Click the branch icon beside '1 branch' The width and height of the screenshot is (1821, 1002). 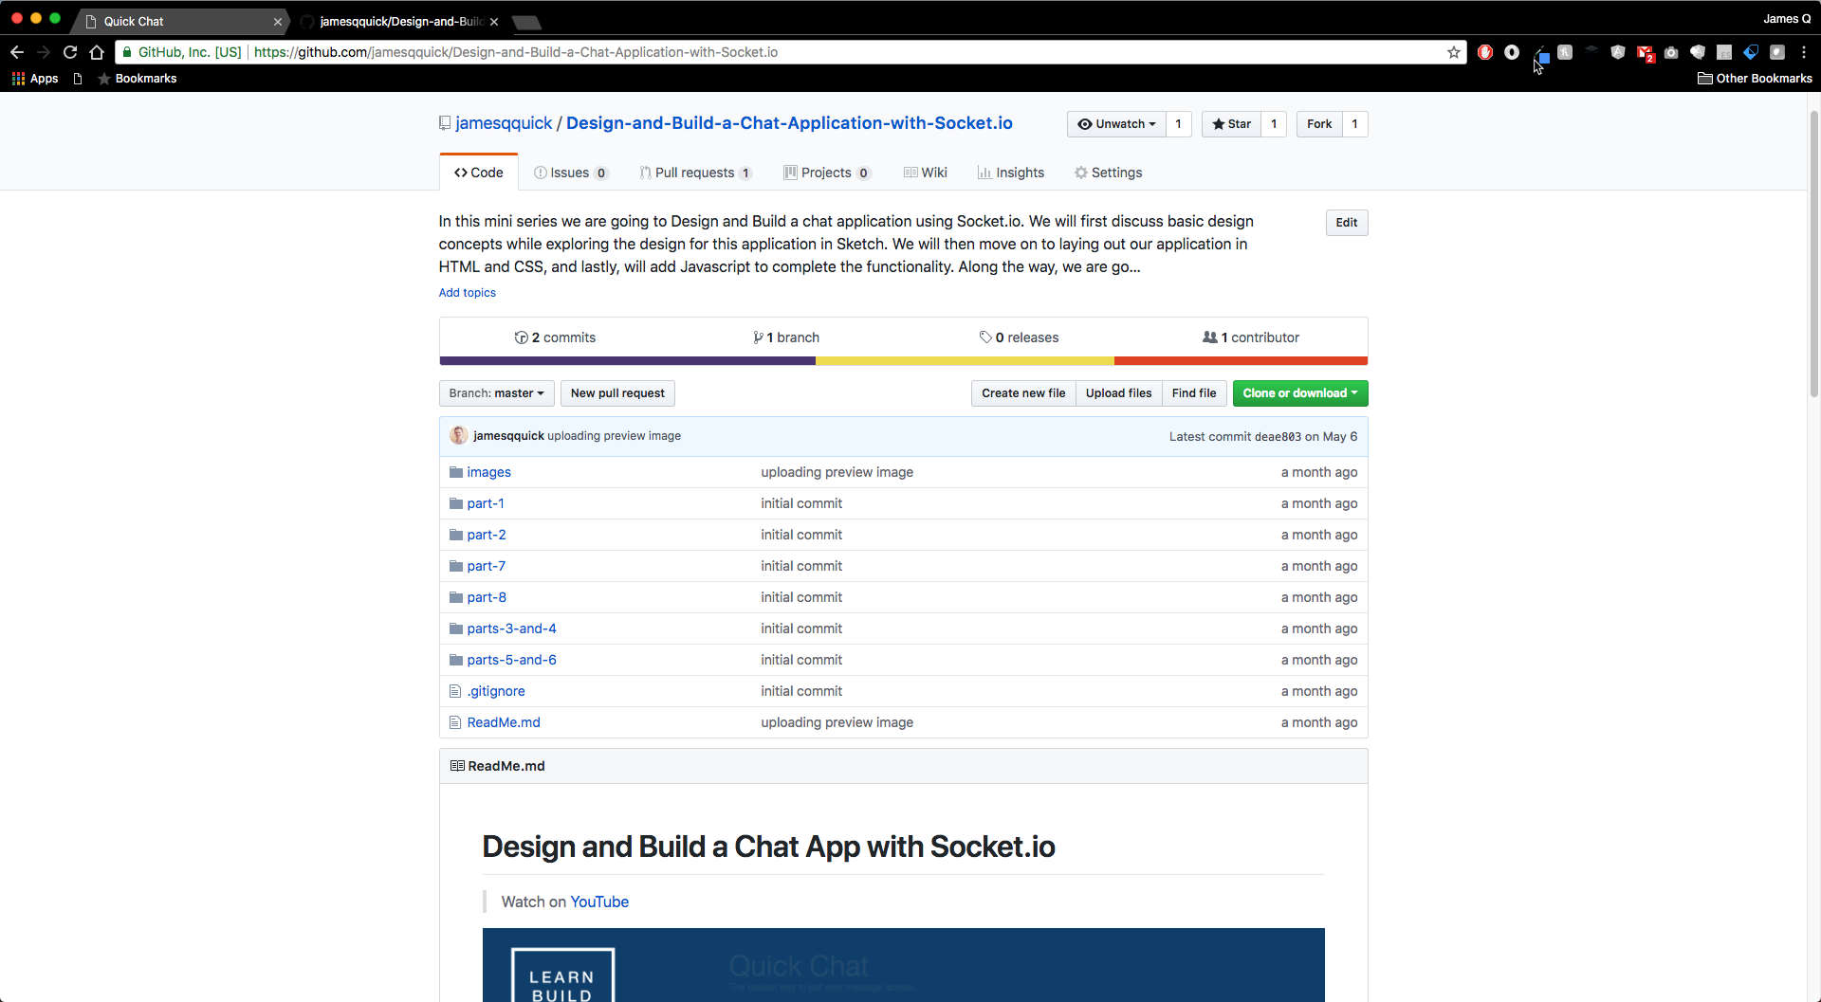coord(759,337)
